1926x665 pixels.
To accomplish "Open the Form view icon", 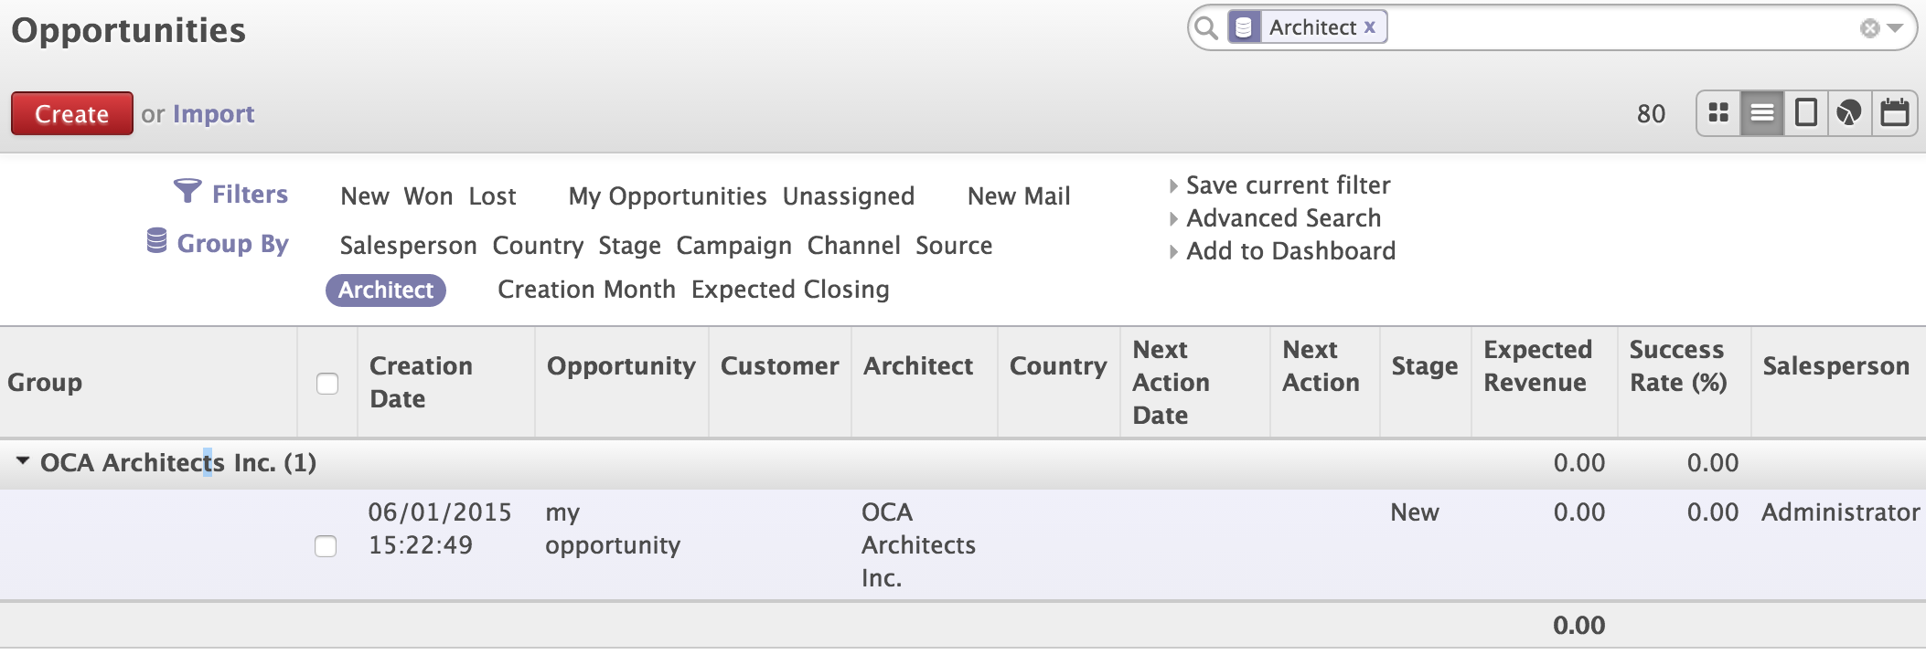I will tap(1806, 113).
